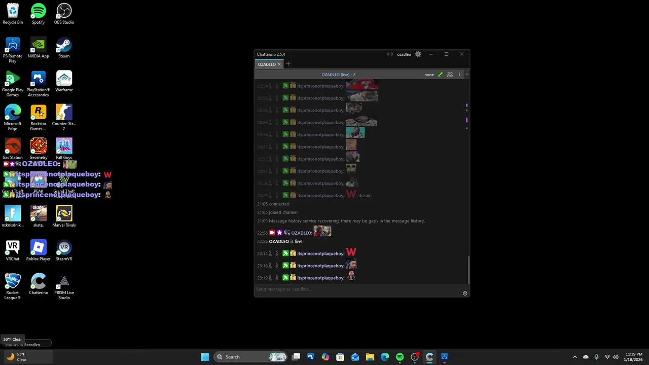Open skate. desktop icon
Viewport: 649px width, 365px height.
(x=39, y=216)
